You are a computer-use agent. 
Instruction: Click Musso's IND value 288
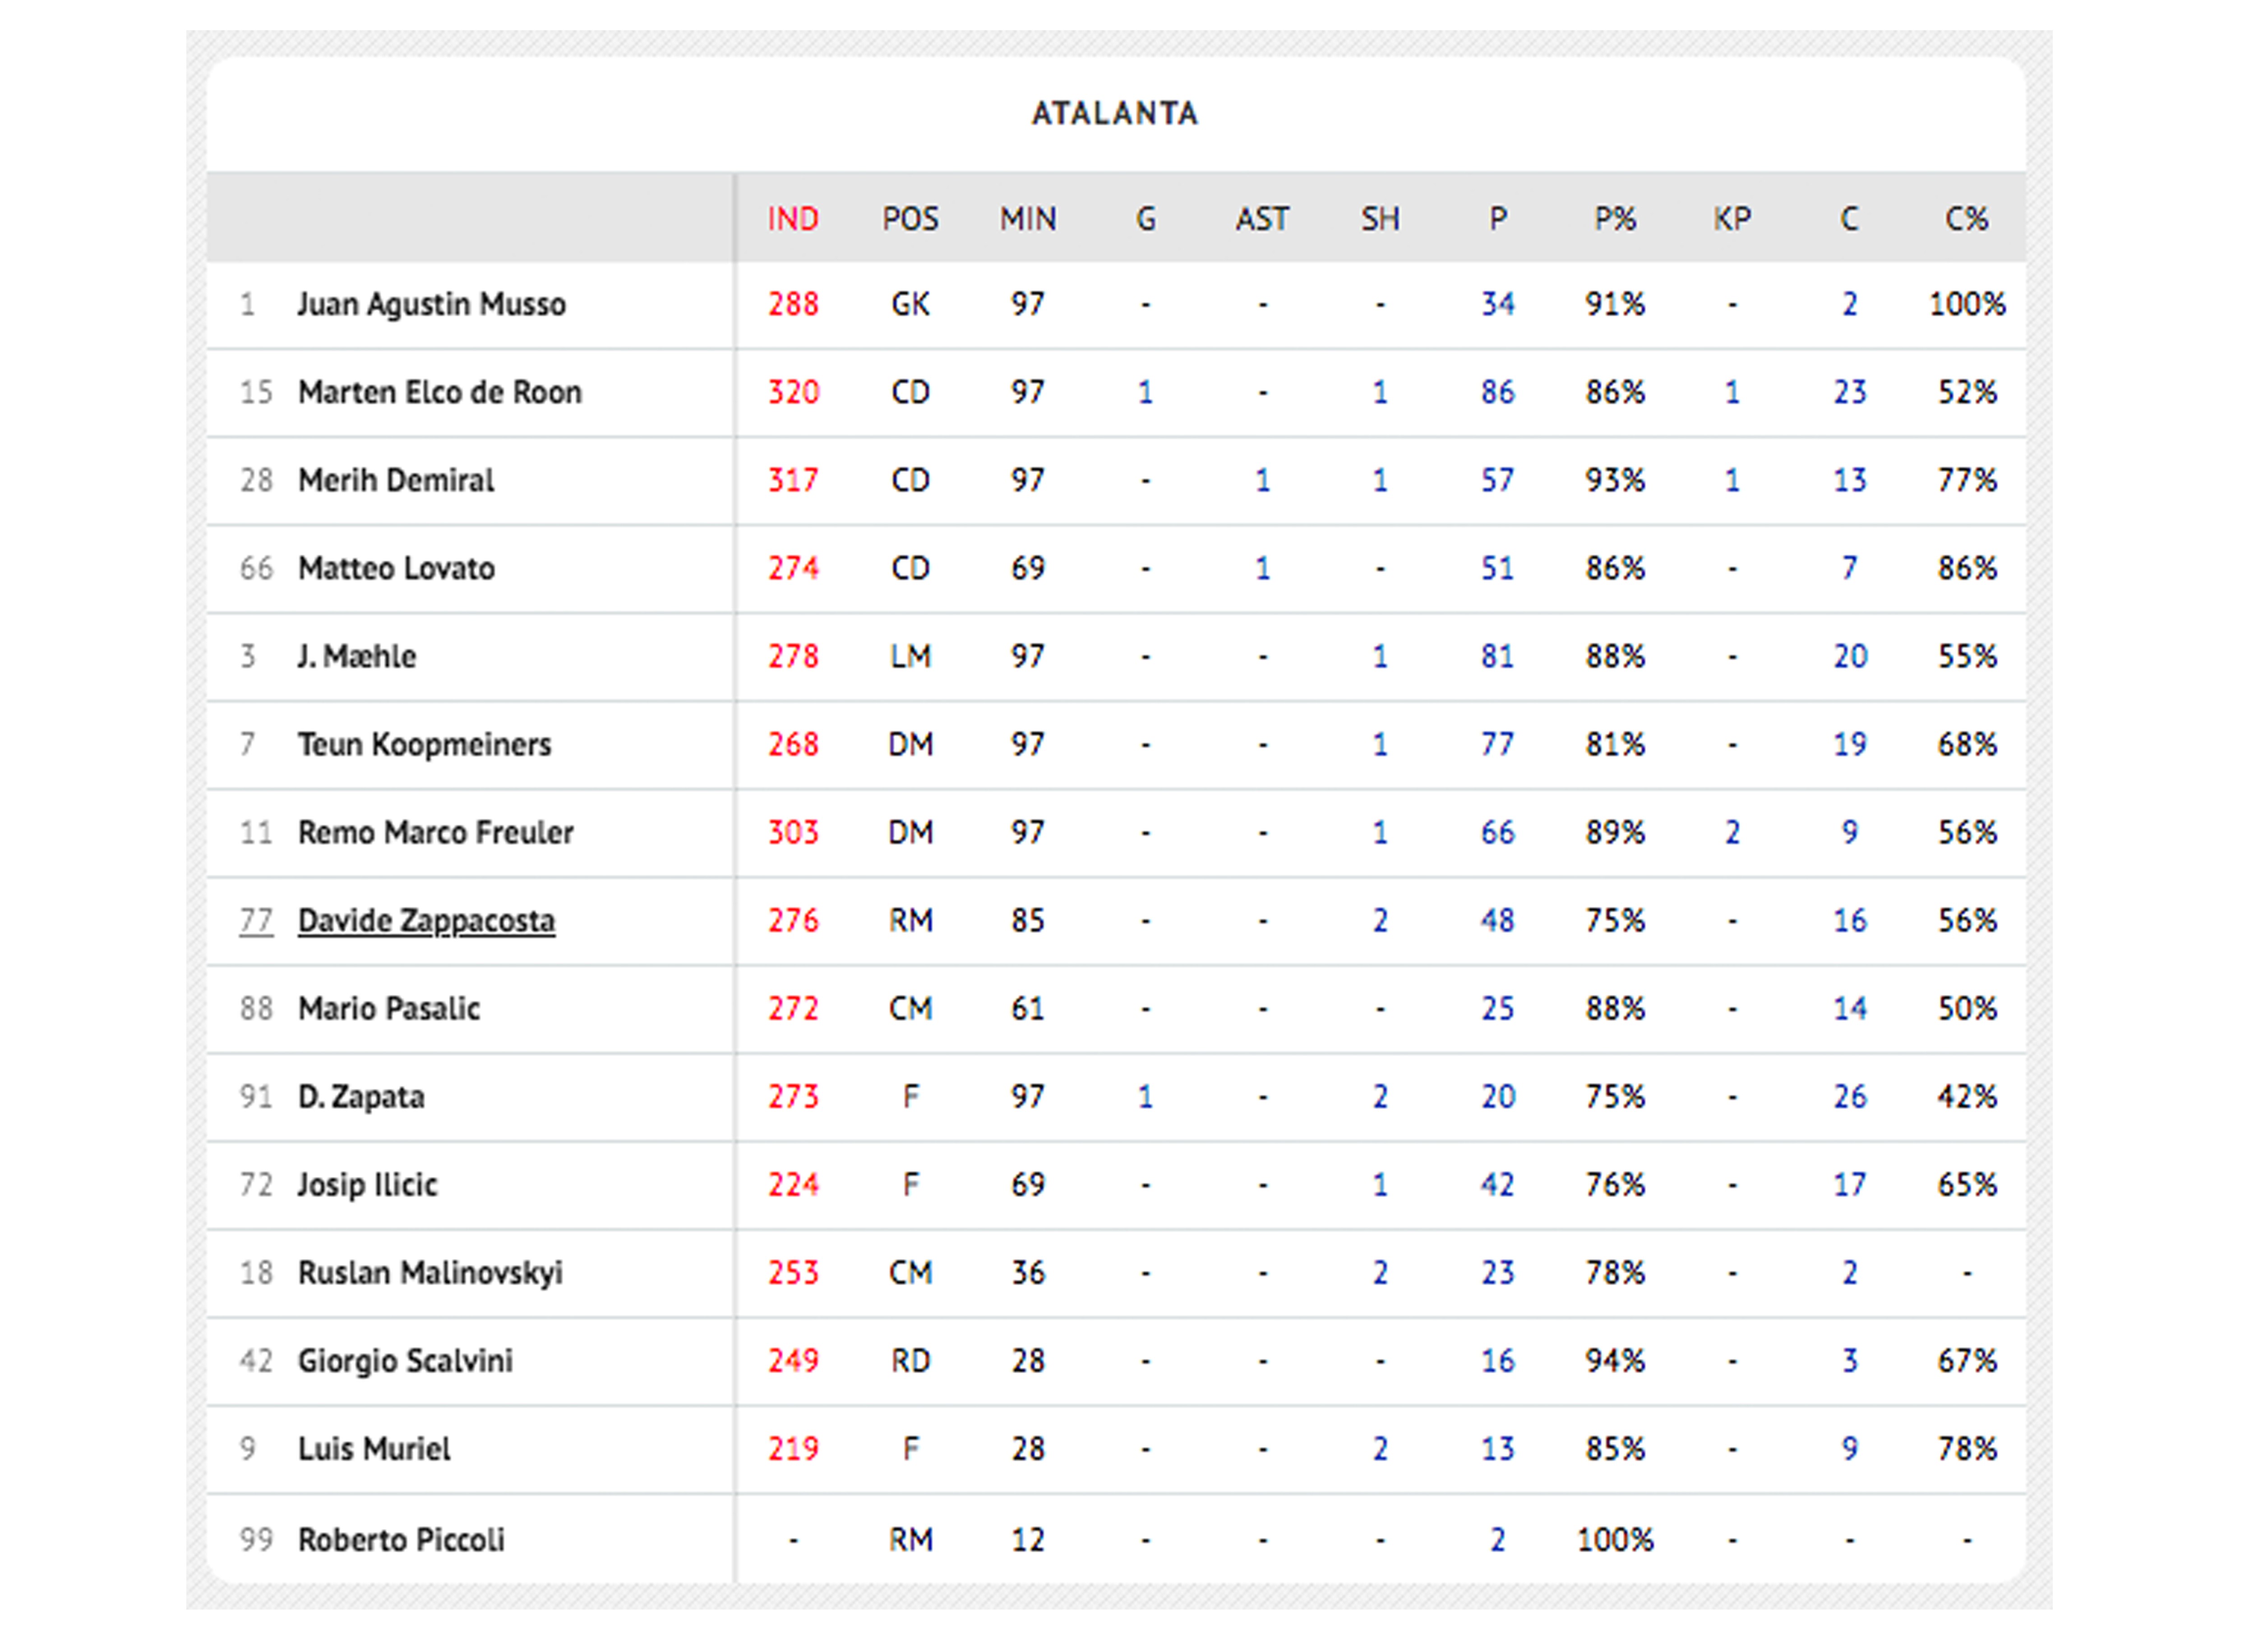point(793,304)
